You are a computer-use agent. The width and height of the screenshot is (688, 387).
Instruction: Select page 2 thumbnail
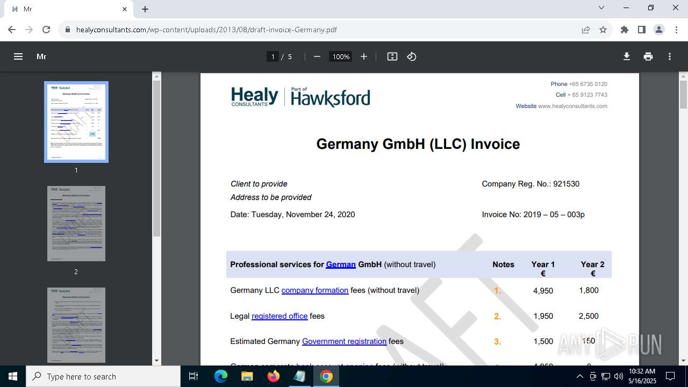[x=76, y=224]
